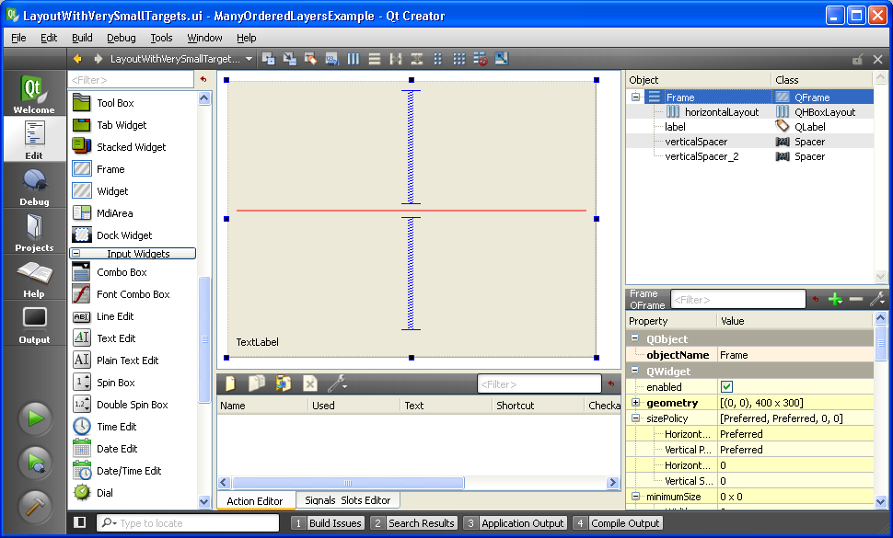Click Paste action icon in Action Editor
The width and height of the screenshot is (893, 538).
[283, 383]
